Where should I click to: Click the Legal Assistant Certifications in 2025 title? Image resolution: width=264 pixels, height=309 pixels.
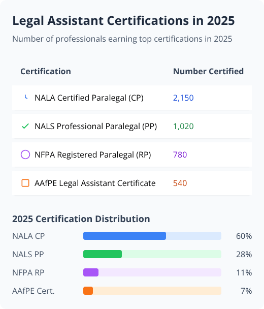click(x=123, y=21)
